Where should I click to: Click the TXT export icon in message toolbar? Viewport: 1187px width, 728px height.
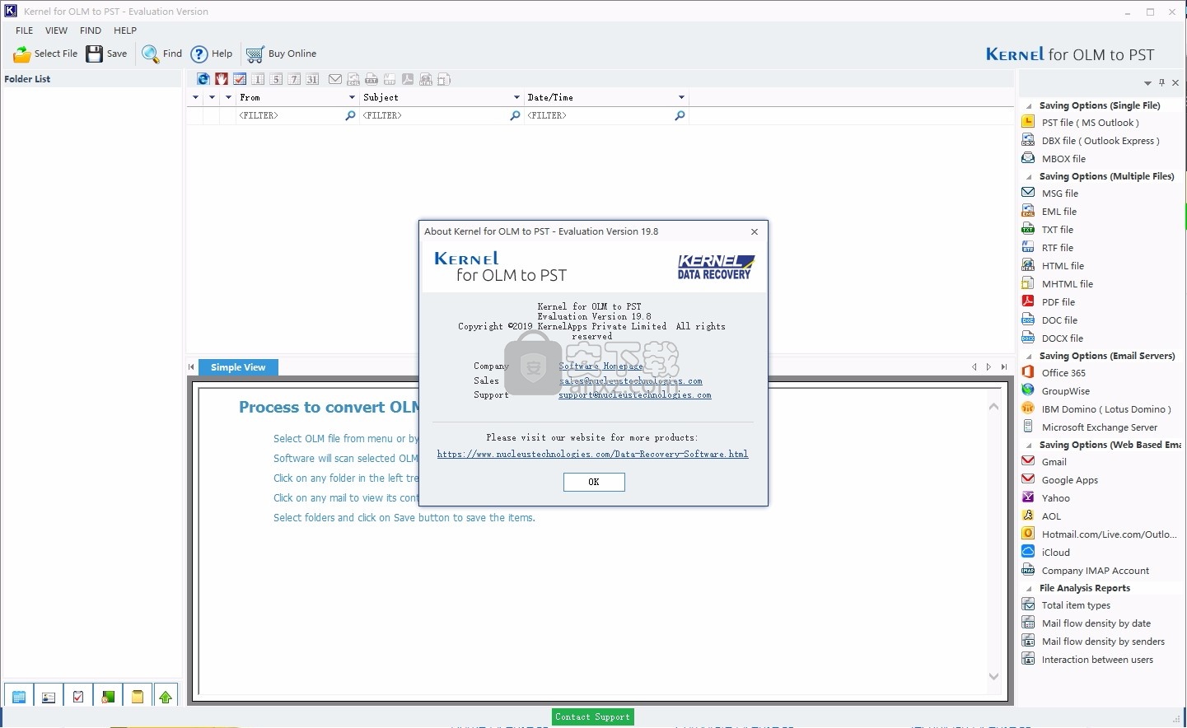372,79
